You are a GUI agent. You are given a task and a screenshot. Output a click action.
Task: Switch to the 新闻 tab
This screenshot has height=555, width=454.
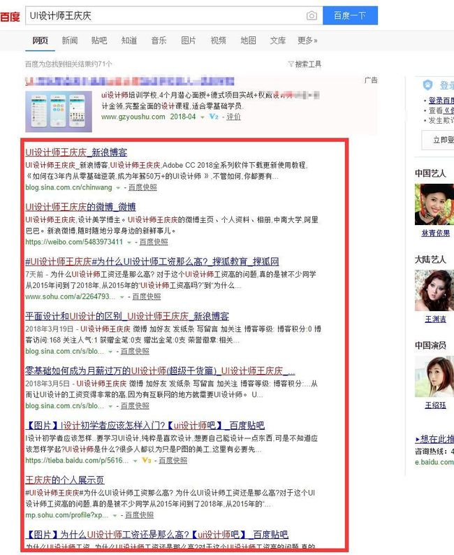point(70,41)
